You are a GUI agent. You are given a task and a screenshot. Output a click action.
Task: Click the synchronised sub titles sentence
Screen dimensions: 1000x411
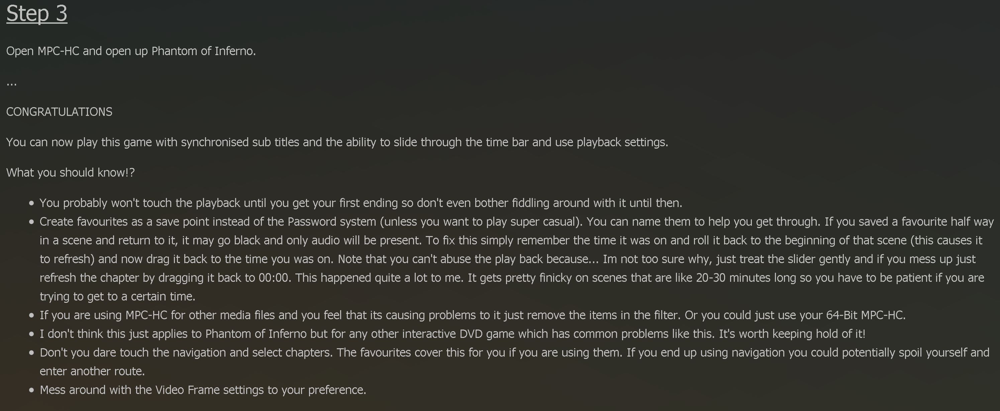[x=337, y=142]
